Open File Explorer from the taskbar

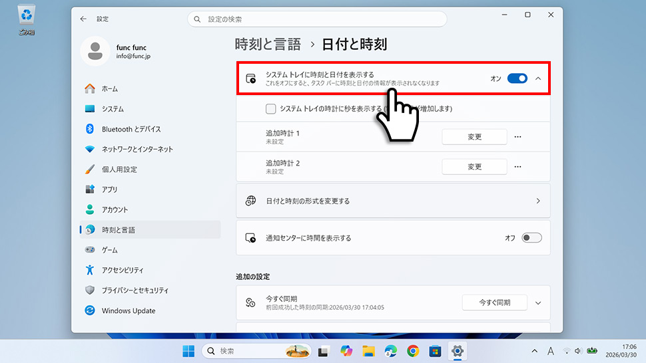click(368, 350)
